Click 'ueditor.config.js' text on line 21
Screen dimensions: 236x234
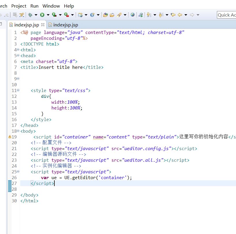click(x=146, y=149)
